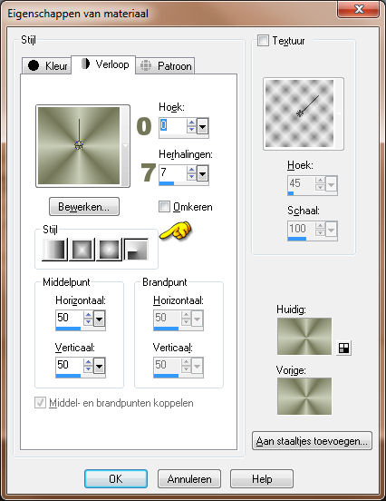Image resolution: width=386 pixels, height=501 pixels.
Task: Switch to the Kleur tab
Action: point(47,65)
